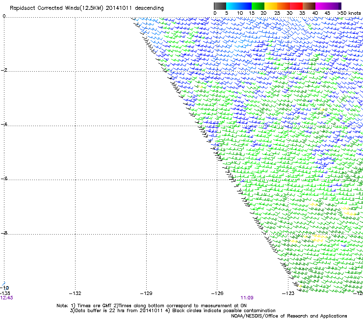Click the legend label '25'

tap(277, 13)
